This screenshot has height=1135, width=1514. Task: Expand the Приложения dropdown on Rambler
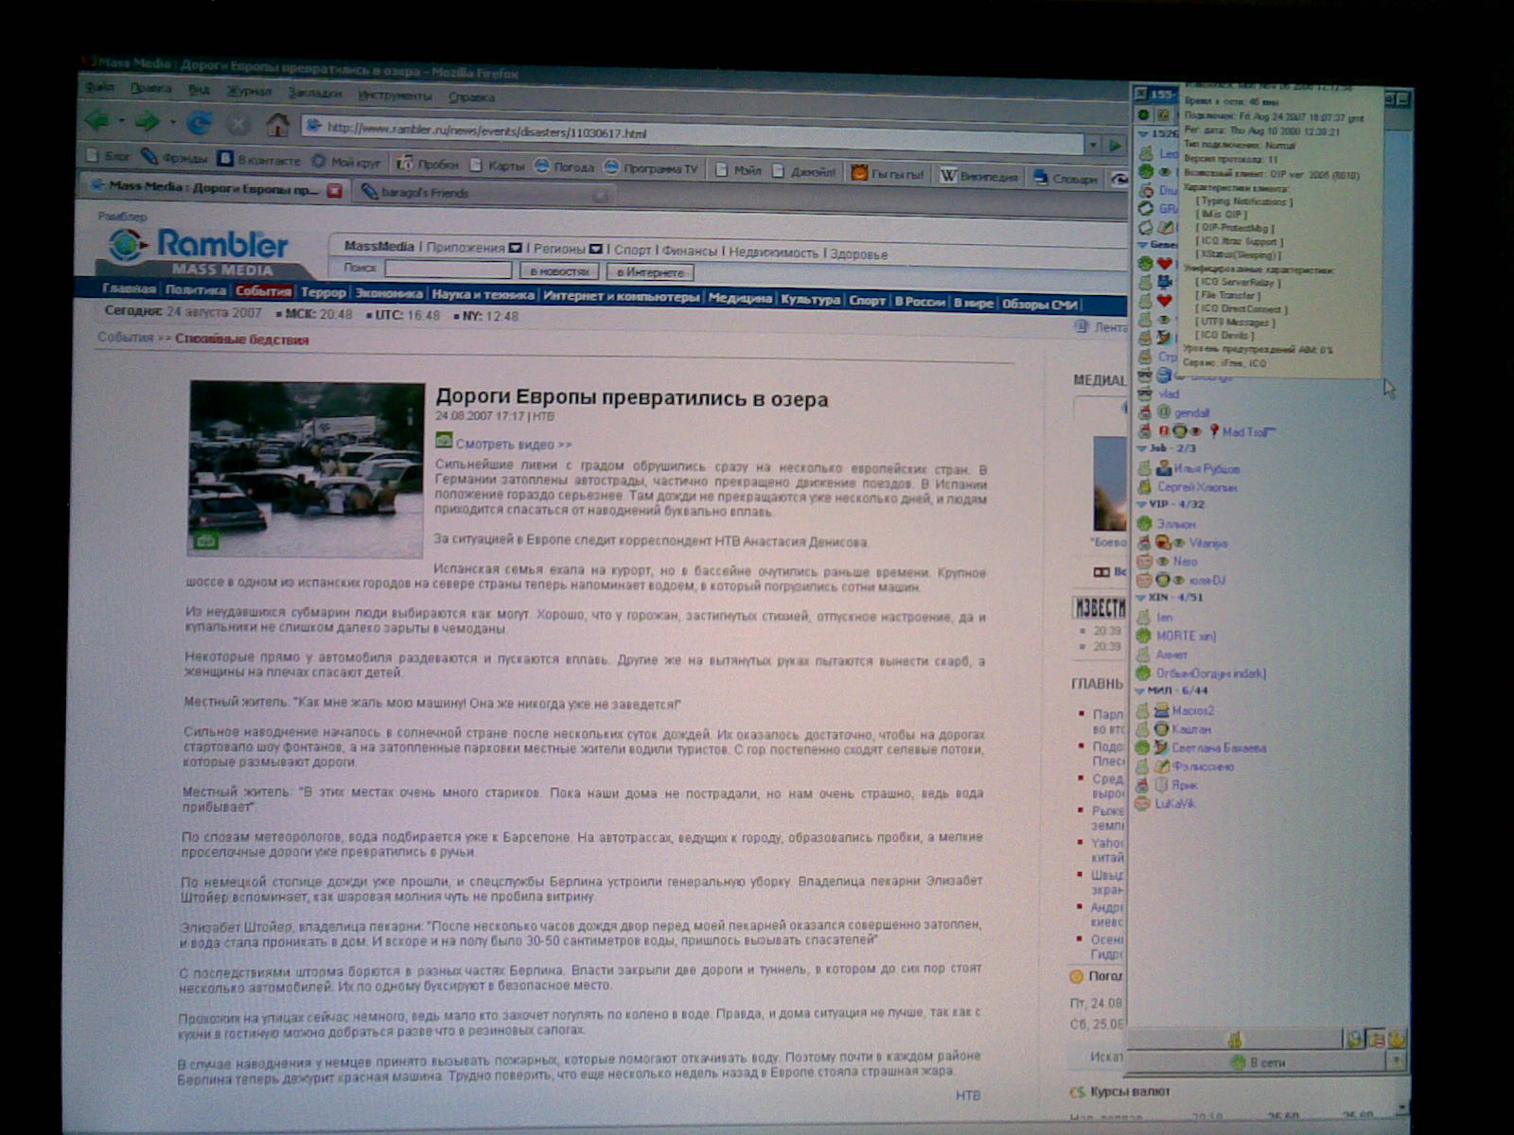pos(515,249)
